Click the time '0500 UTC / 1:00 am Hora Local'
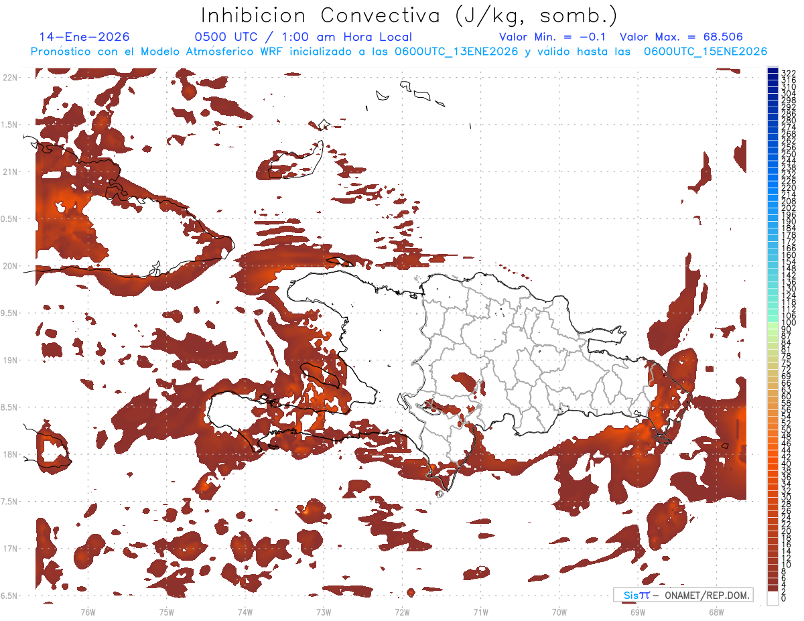804x621 pixels. 304,37
